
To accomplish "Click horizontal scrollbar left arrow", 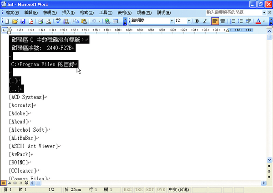I will point(32,183).
